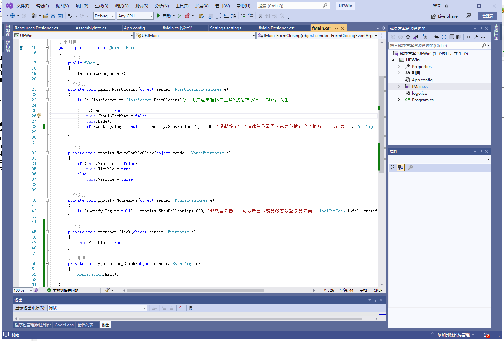Click the Navigate Backward arrow in toolbar

tap(13, 16)
